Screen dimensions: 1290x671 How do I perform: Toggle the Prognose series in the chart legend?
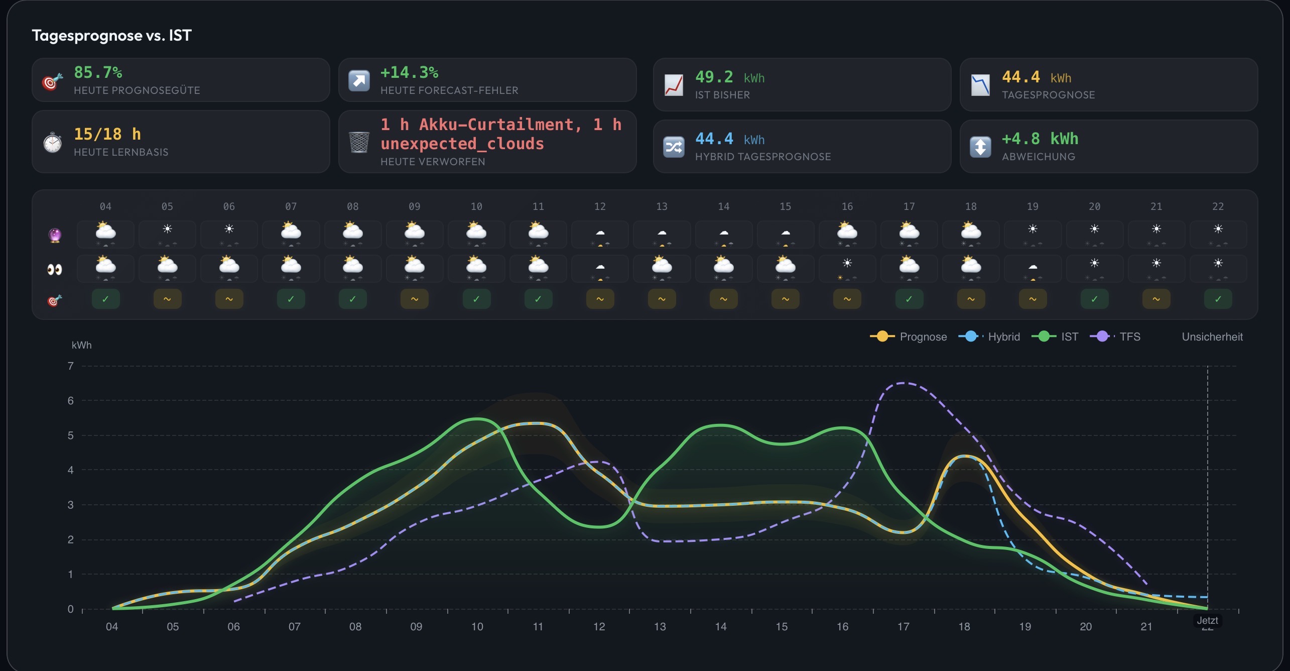click(x=909, y=337)
